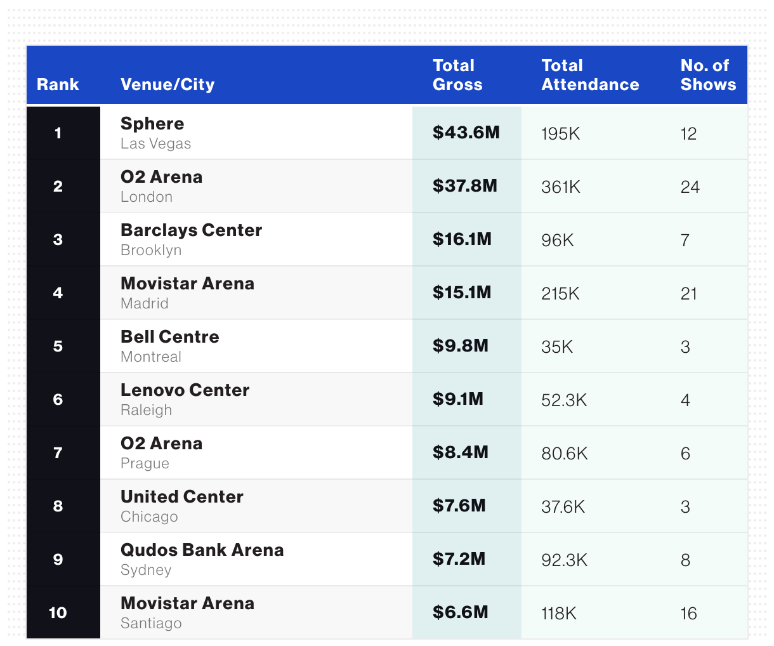Select the $15.1M gross cell
The width and height of the screenshot is (774, 646).
click(462, 293)
